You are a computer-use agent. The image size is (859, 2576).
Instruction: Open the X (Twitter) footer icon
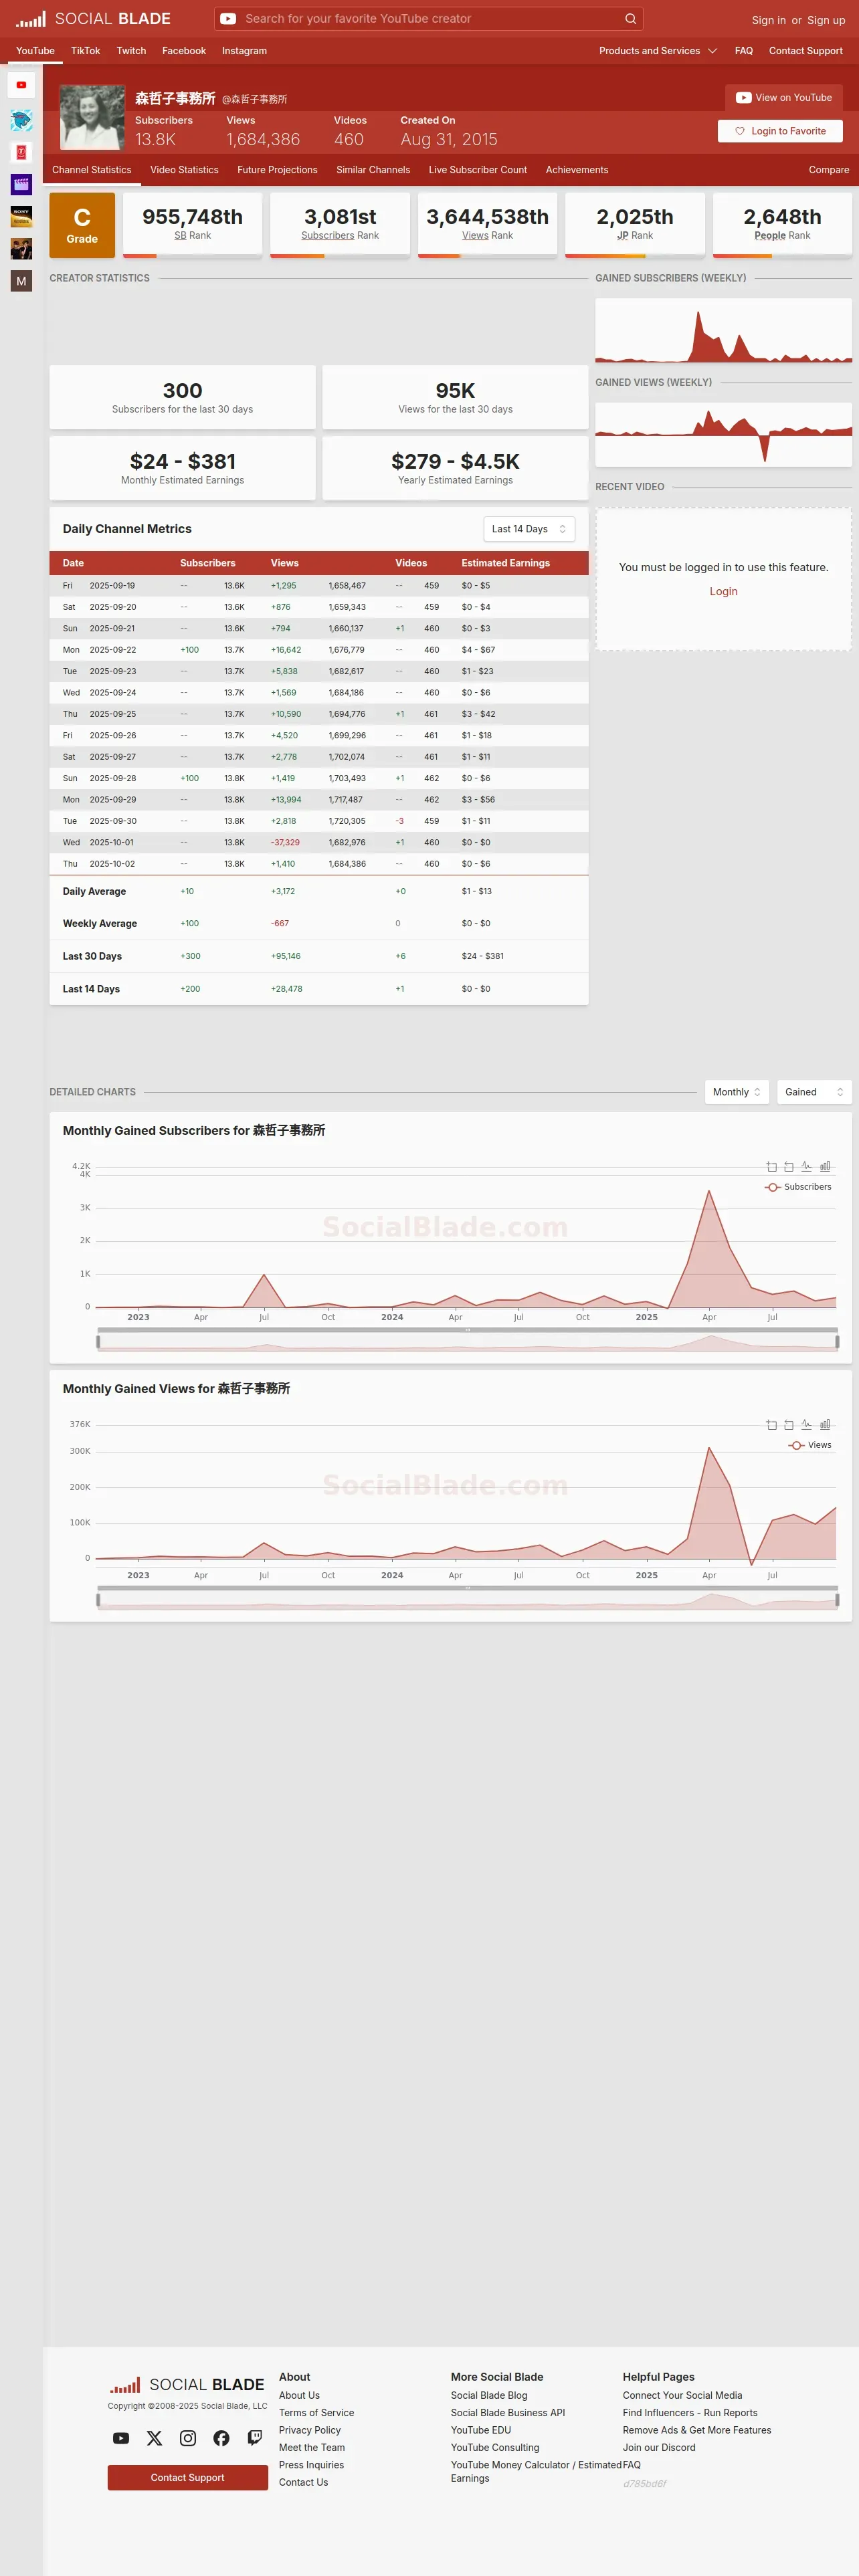pos(154,2438)
